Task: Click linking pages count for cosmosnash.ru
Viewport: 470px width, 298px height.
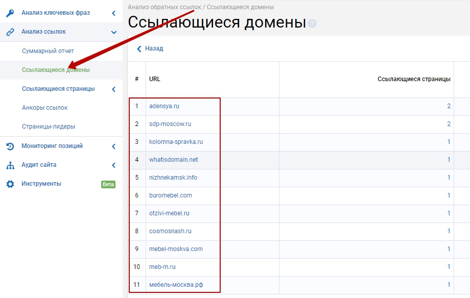Action: click(449, 231)
